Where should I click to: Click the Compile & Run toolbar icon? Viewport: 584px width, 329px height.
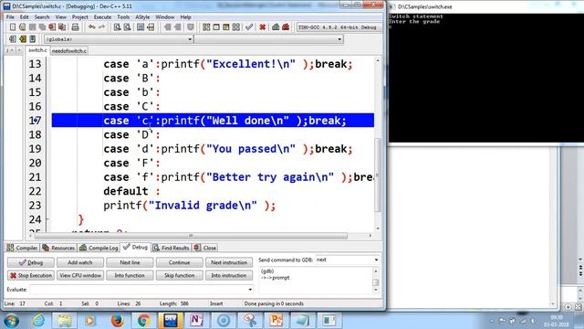click(226, 27)
